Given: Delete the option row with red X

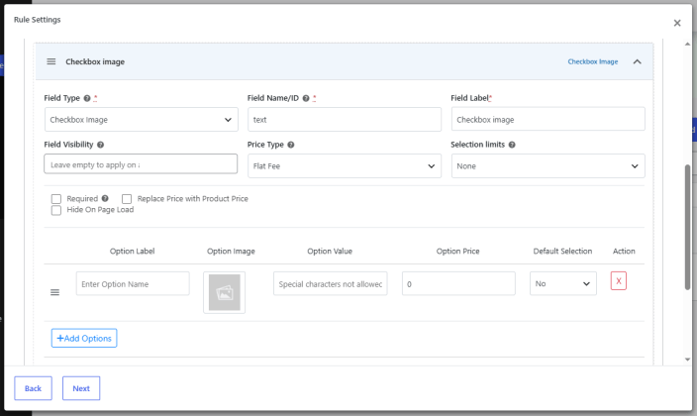Looking at the screenshot, I should (619, 280).
